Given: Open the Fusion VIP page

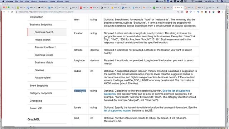Looking at the screenshot, I should (36, 108).
